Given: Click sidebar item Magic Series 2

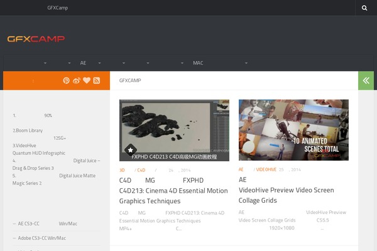Looking at the screenshot, I should pos(27,183).
